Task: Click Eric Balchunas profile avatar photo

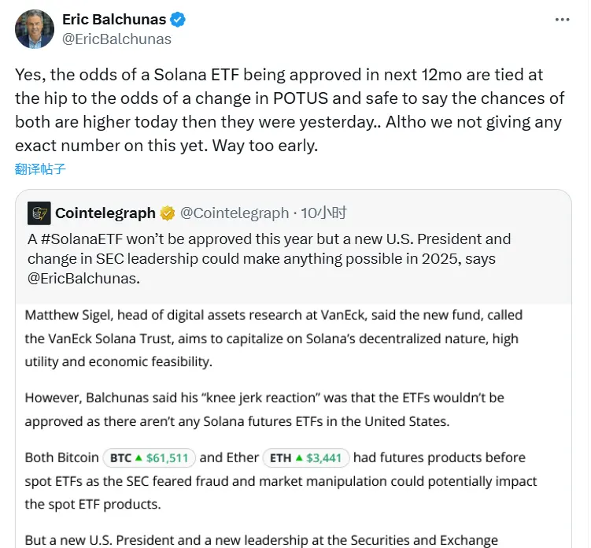Action: click(x=34, y=30)
